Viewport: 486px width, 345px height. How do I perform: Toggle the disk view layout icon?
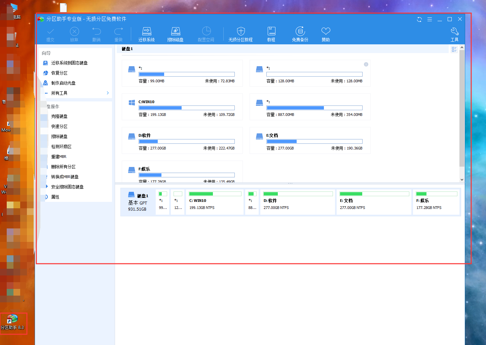[454, 49]
